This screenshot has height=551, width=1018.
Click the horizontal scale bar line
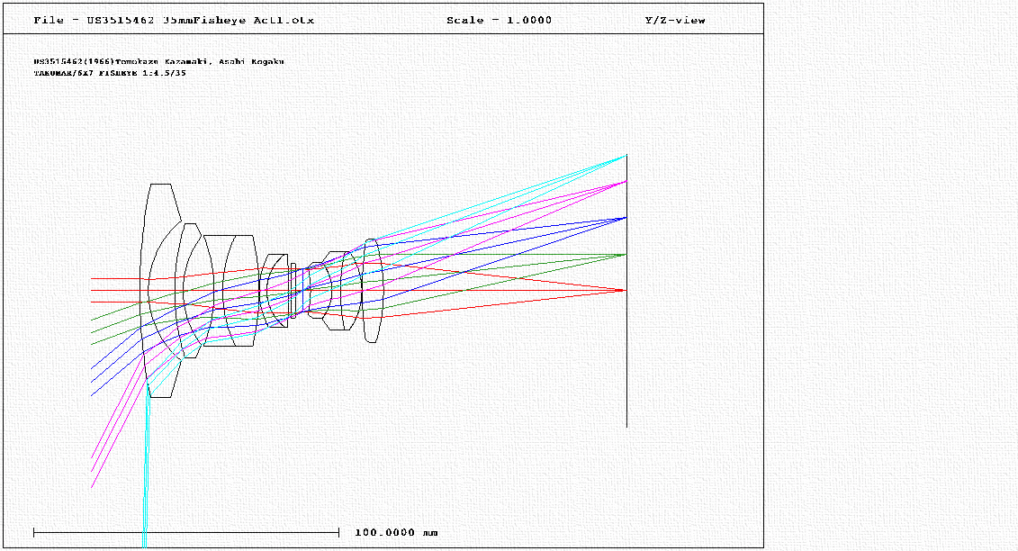(186, 533)
